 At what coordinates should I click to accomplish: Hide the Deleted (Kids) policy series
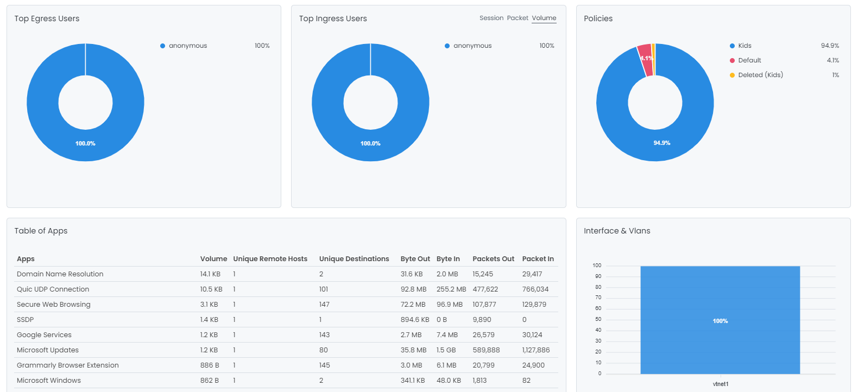point(760,75)
